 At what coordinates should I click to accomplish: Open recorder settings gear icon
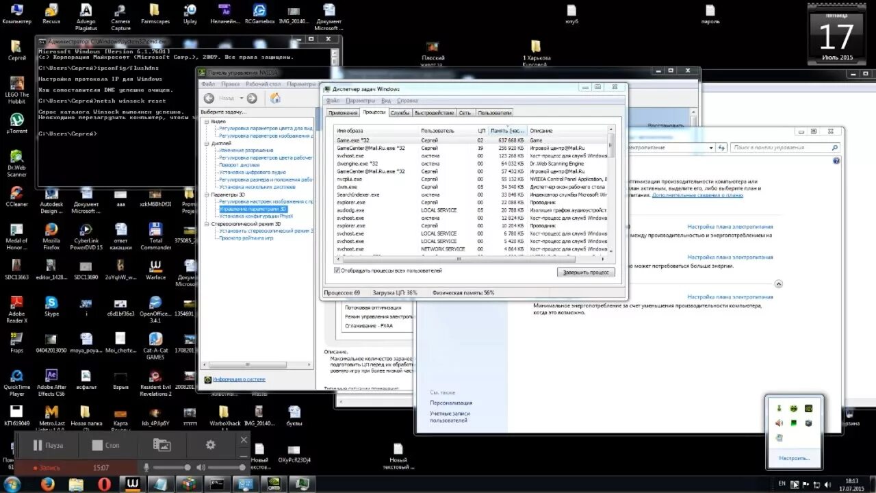pos(210,445)
